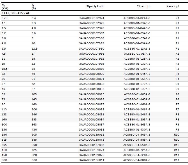Select device type ACS880-01-206A-3
This screenshot has width=188, height=165.
pos(137,109)
